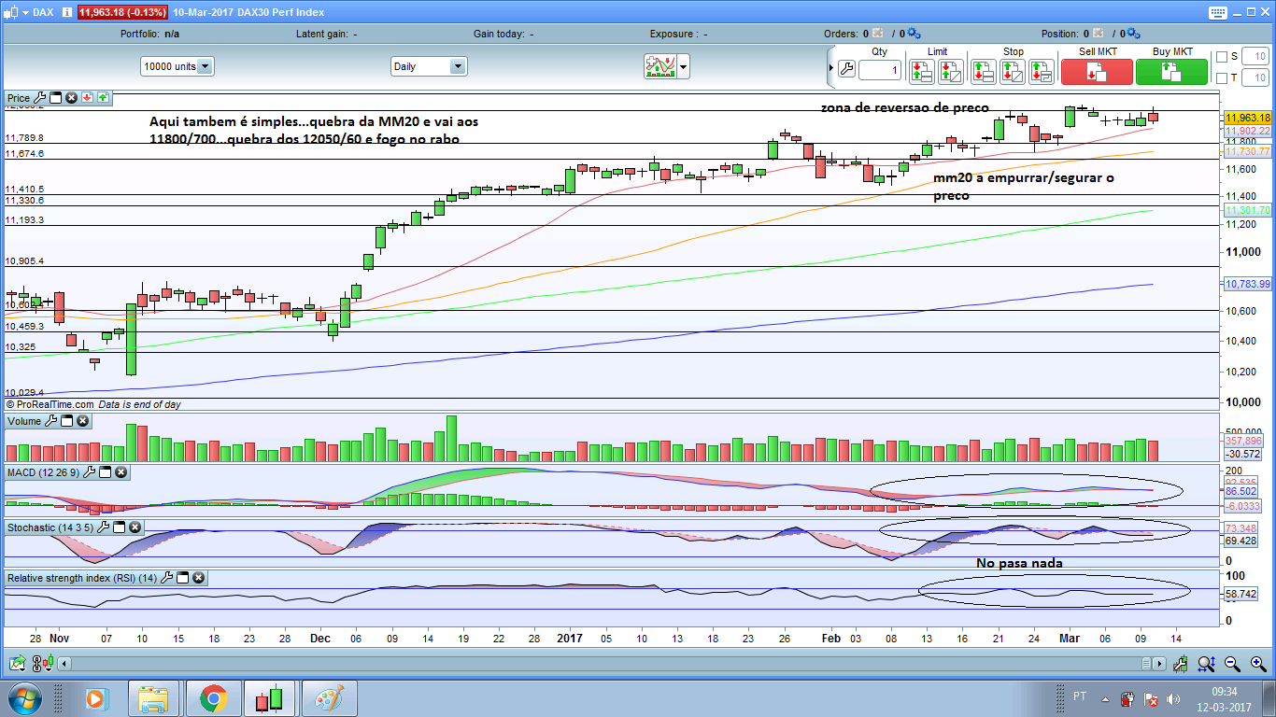Close the Relative strength index panel
This screenshot has height=717, width=1276.
pos(199,578)
